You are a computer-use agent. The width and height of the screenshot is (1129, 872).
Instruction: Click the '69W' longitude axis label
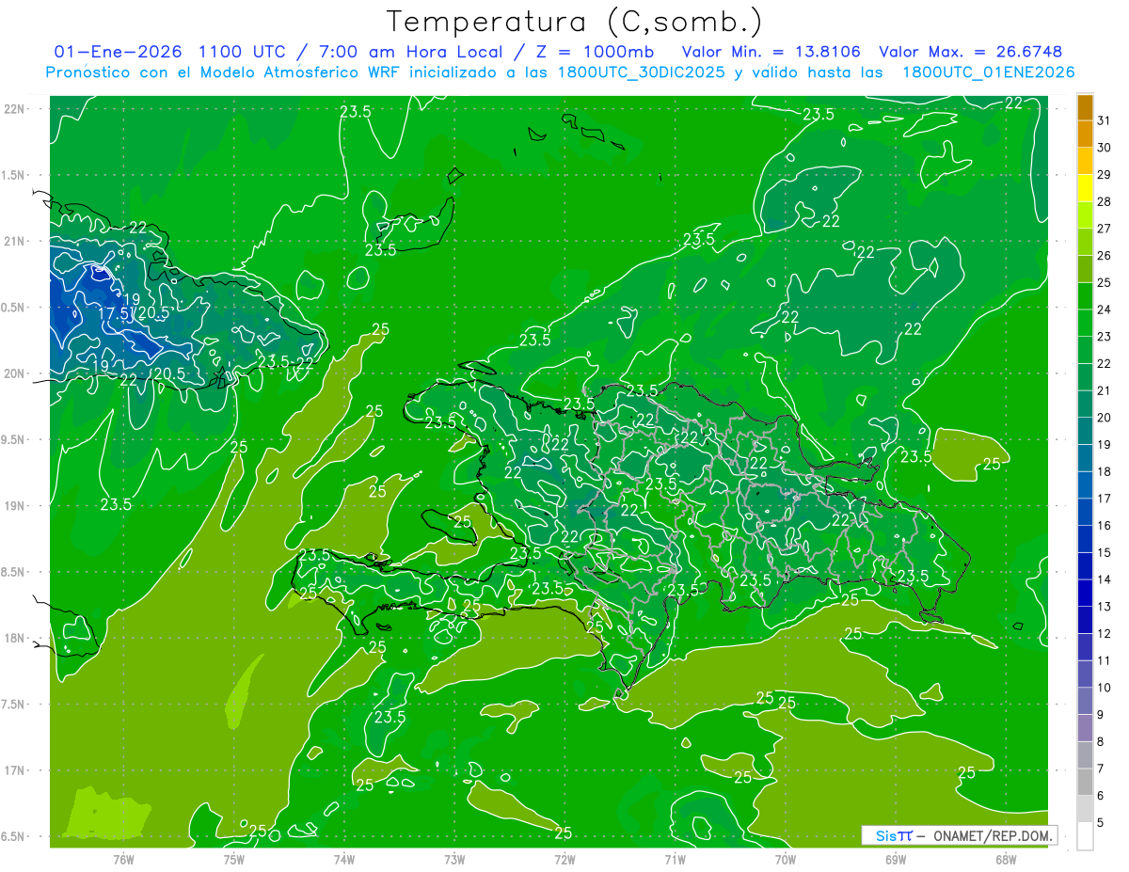click(x=896, y=859)
